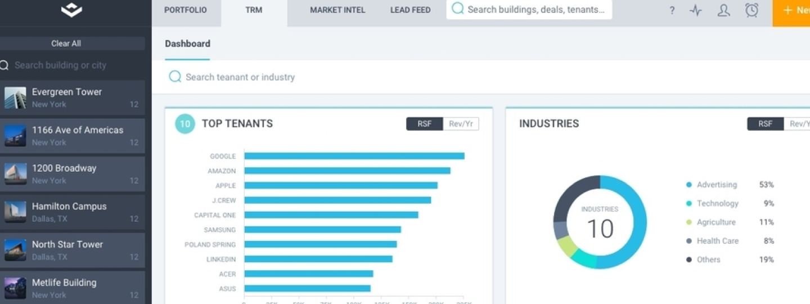This screenshot has width=810, height=304.
Task: Select the Dashboard sub-tab
Action: coord(187,44)
